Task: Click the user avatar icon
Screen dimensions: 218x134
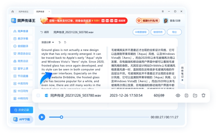Action: click(x=165, y=21)
